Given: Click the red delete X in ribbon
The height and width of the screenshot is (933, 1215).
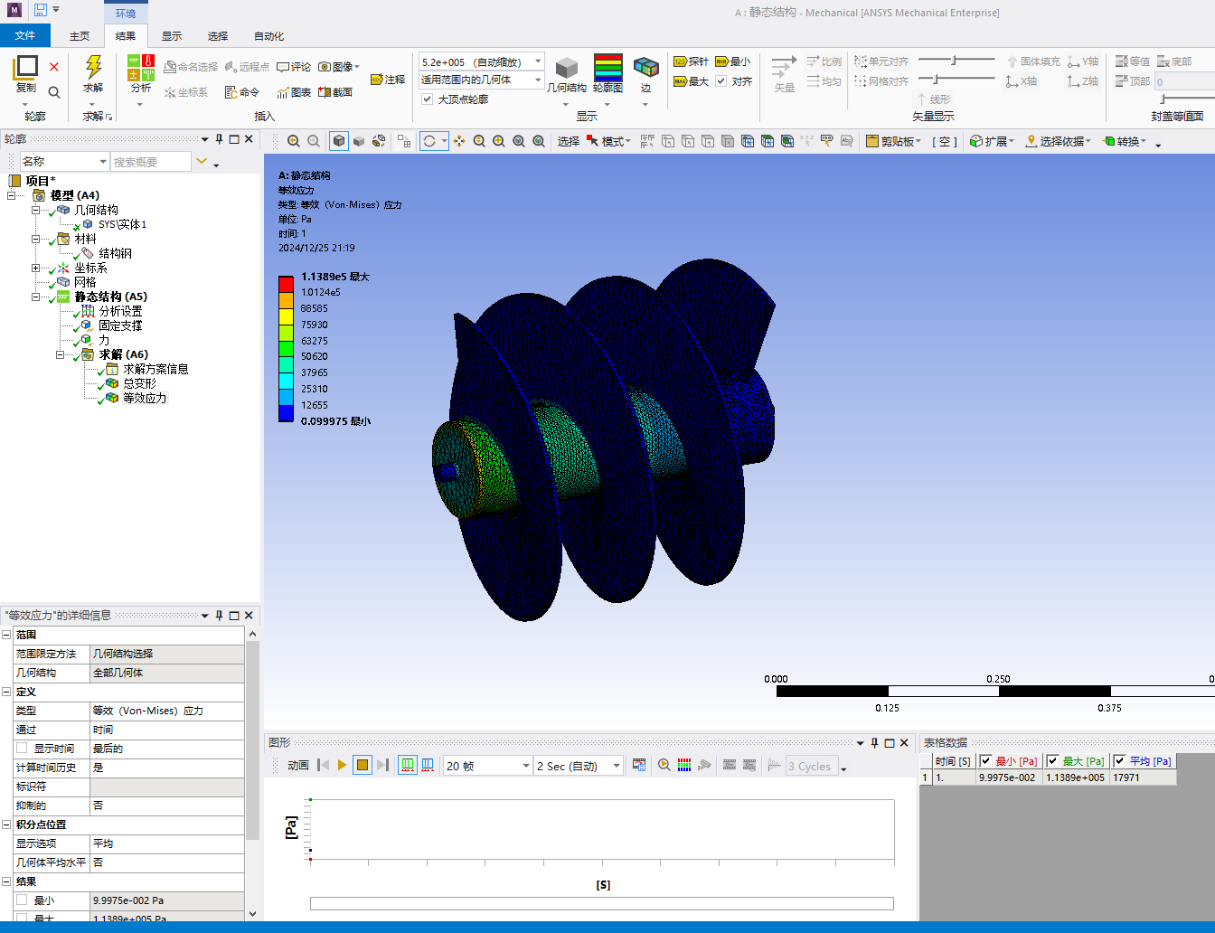Looking at the screenshot, I should [54, 67].
